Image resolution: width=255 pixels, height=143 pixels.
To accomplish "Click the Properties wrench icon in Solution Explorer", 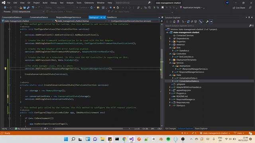I will coord(207,21).
